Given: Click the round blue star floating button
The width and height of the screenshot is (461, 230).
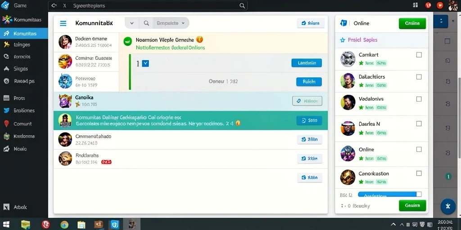Looking at the screenshot, I should coord(448,206).
